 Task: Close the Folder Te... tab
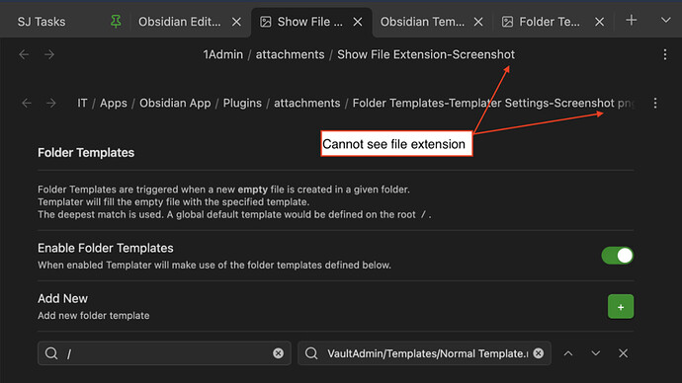pyautogui.click(x=599, y=22)
